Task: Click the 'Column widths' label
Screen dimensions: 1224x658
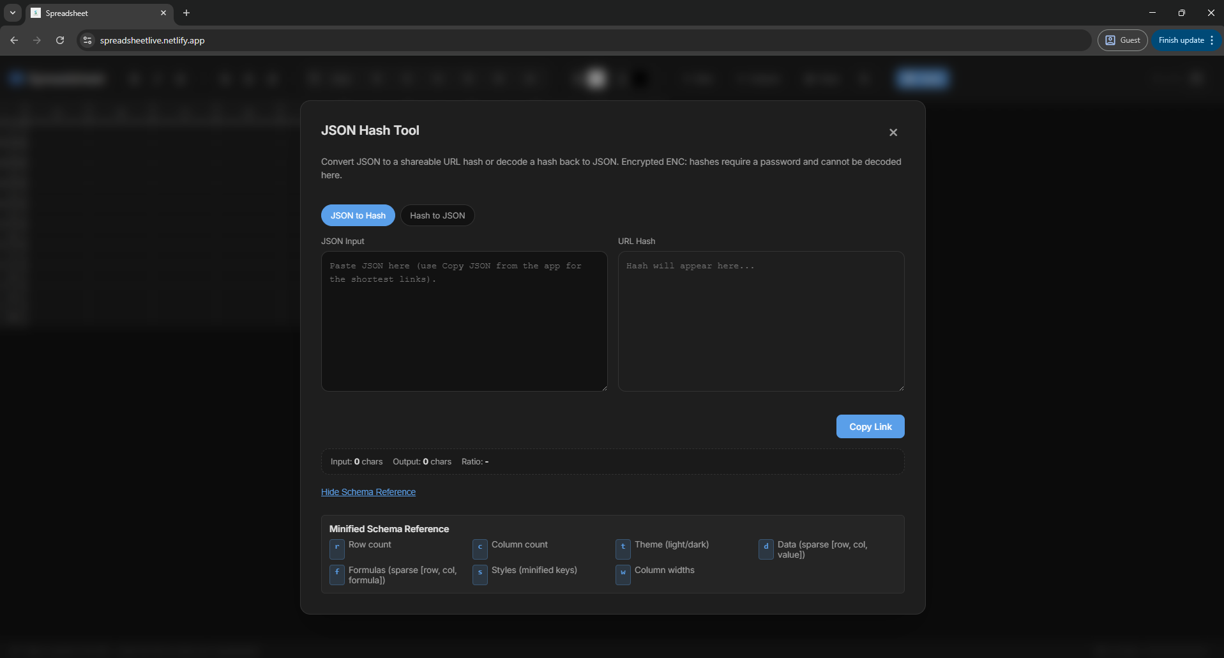Action: pyautogui.click(x=665, y=570)
